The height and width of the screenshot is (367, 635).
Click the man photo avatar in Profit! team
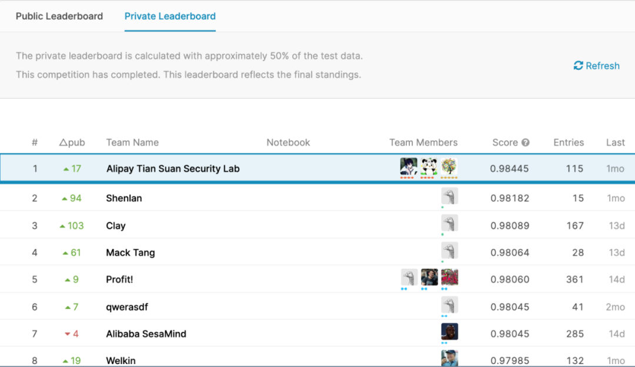tap(429, 278)
